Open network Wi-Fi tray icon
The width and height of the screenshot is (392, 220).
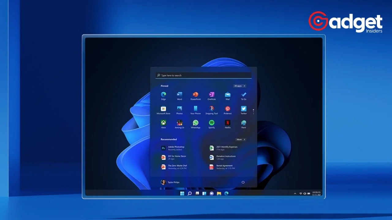coord(301,194)
